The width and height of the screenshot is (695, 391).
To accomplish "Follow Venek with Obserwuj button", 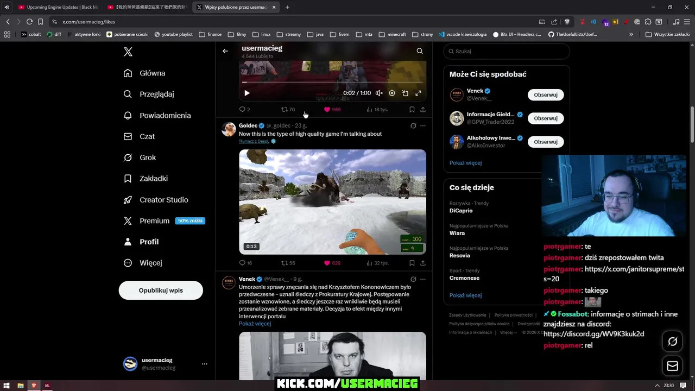I will point(546,94).
